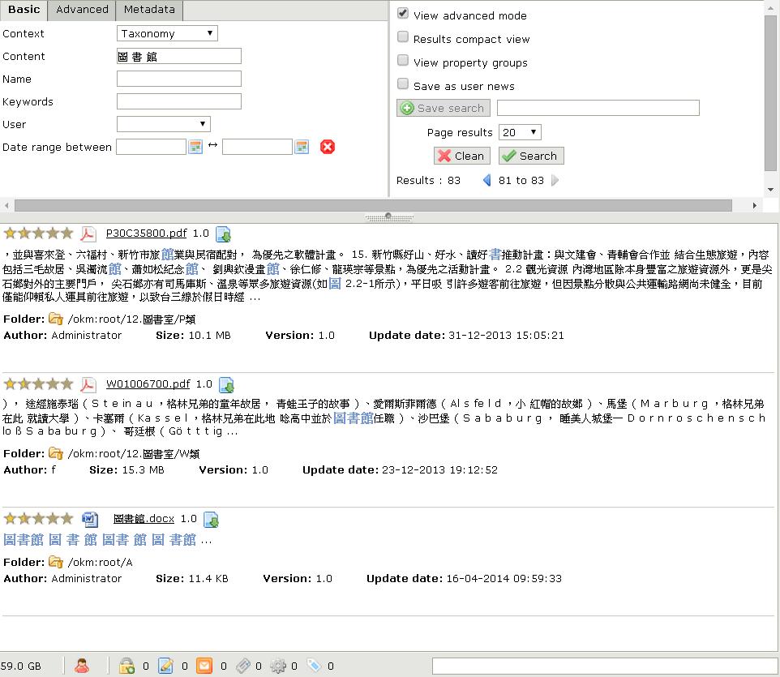Download P30C35800.pdf using its download icon
Viewport: 780px width, 677px height.
tap(224, 234)
